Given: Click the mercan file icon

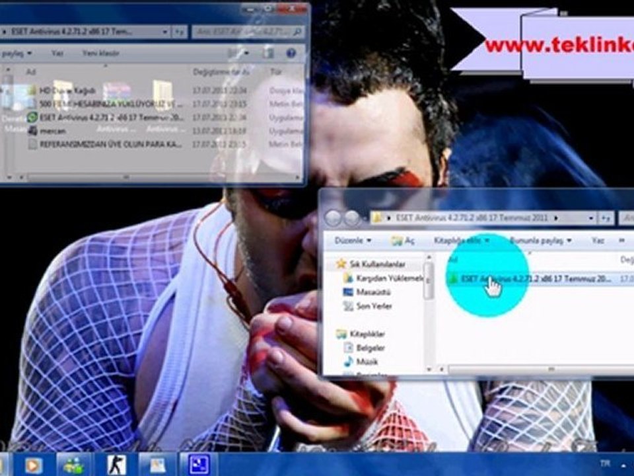Looking at the screenshot, I should [32, 131].
